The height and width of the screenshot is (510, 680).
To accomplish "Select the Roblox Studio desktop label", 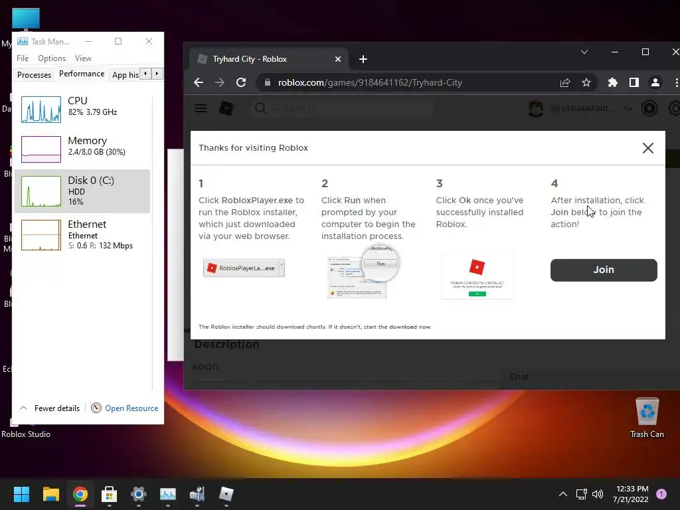I will (26, 434).
